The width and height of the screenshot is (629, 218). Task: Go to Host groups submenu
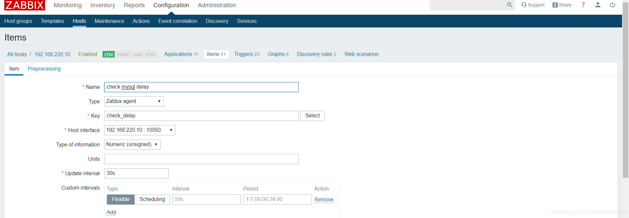pos(18,21)
